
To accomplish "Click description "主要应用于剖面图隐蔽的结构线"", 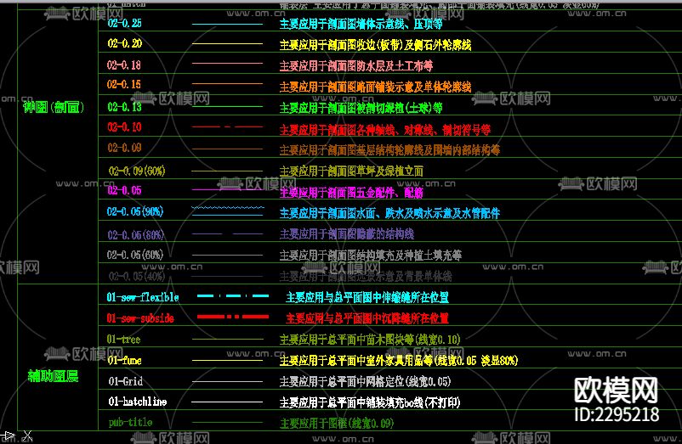I will [346, 234].
